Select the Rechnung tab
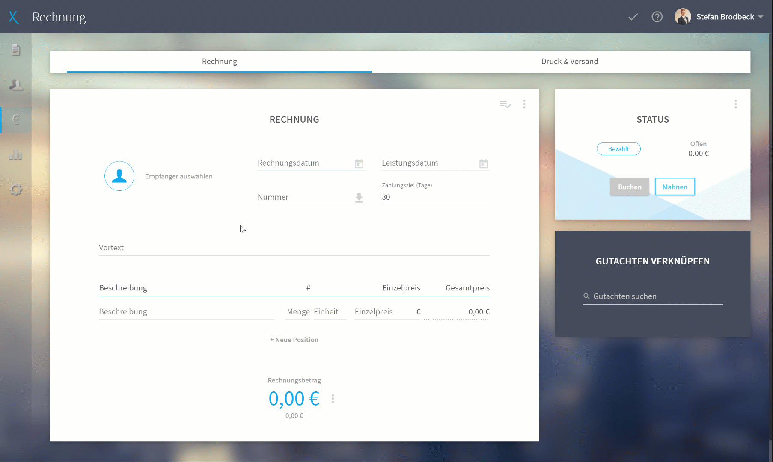 pos(220,62)
